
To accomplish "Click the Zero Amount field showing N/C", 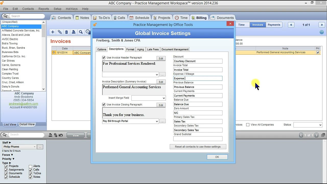I will coord(198,113).
